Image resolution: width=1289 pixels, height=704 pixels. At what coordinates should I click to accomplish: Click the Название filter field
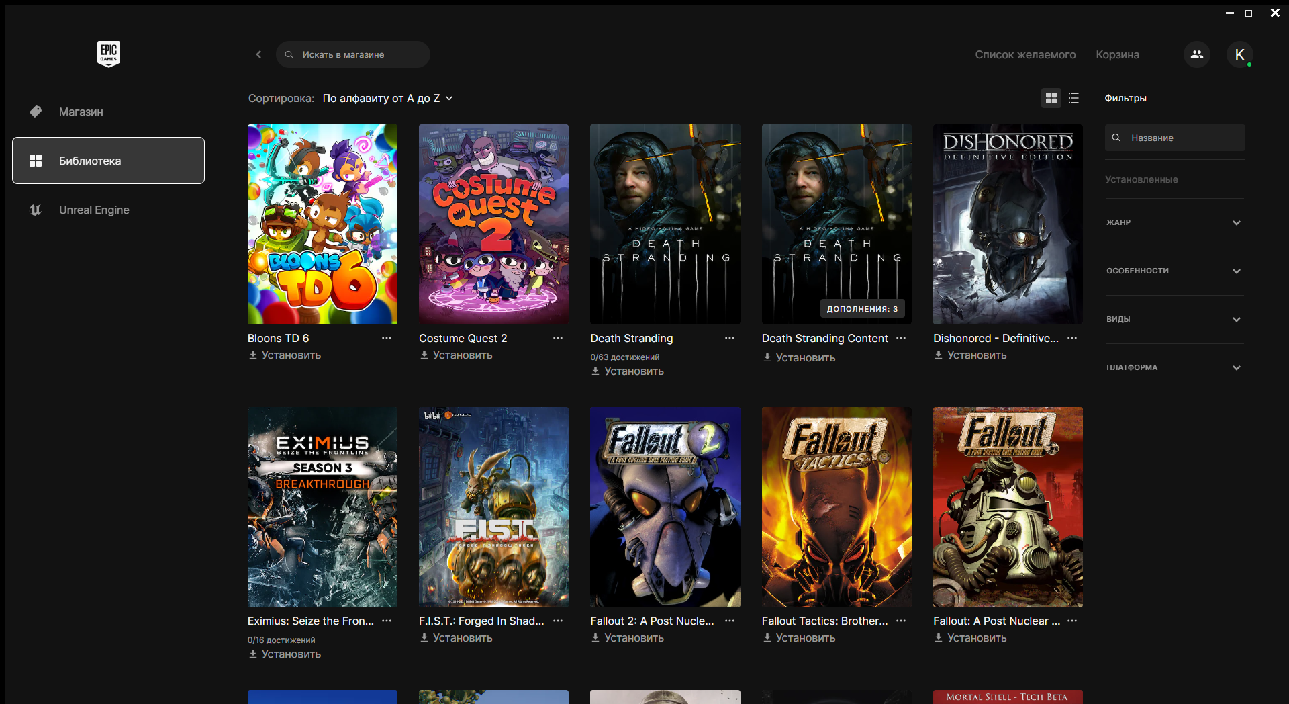1175,138
